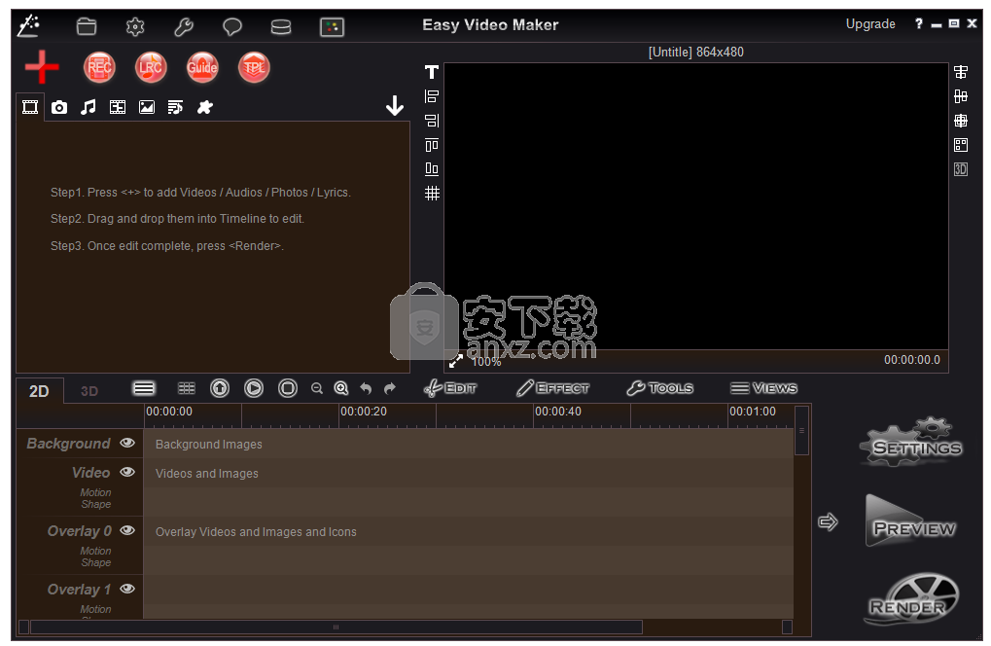Click Motion under the Video track

tap(95, 492)
